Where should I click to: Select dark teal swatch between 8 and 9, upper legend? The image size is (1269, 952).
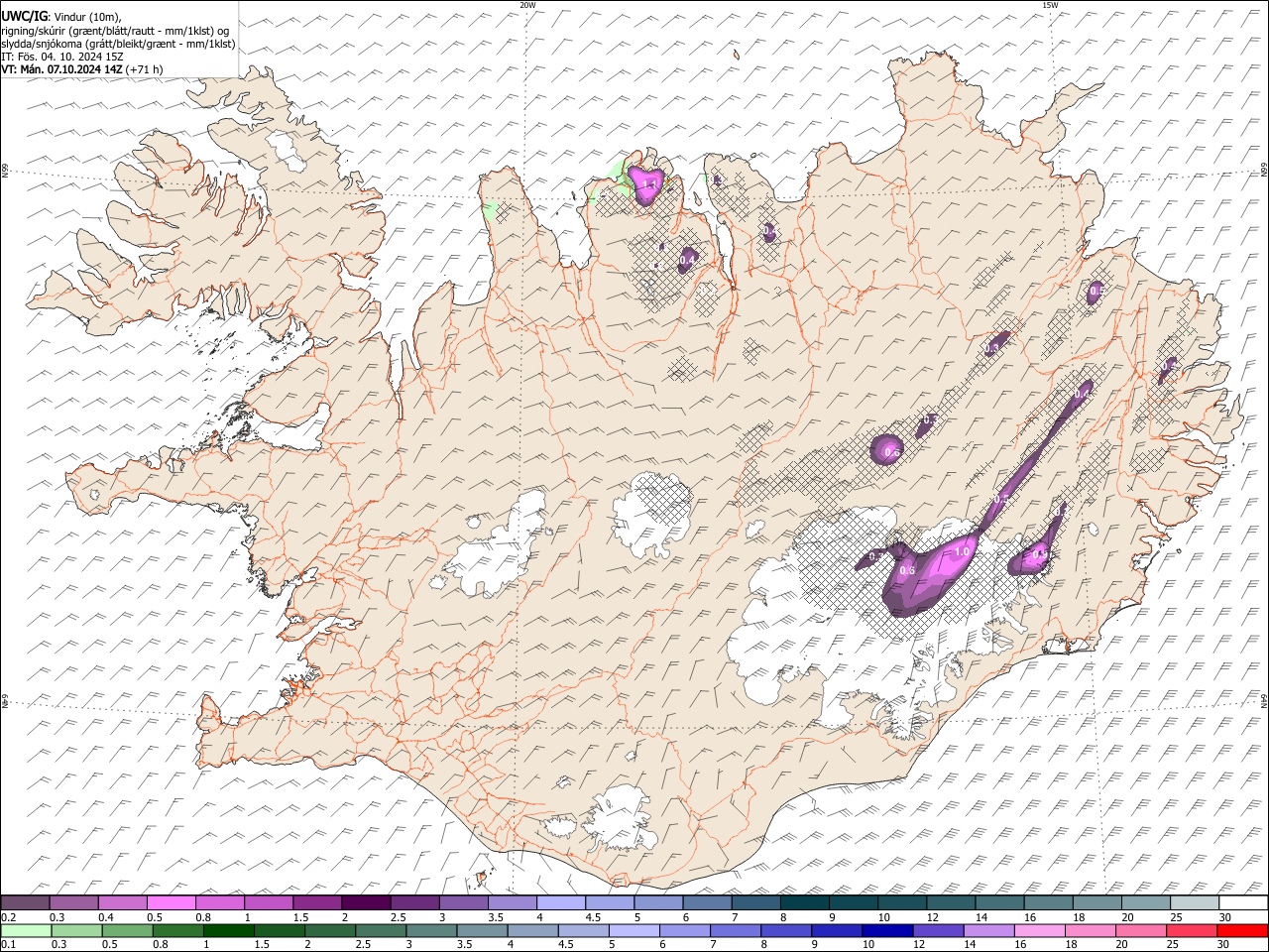click(x=805, y=903)
